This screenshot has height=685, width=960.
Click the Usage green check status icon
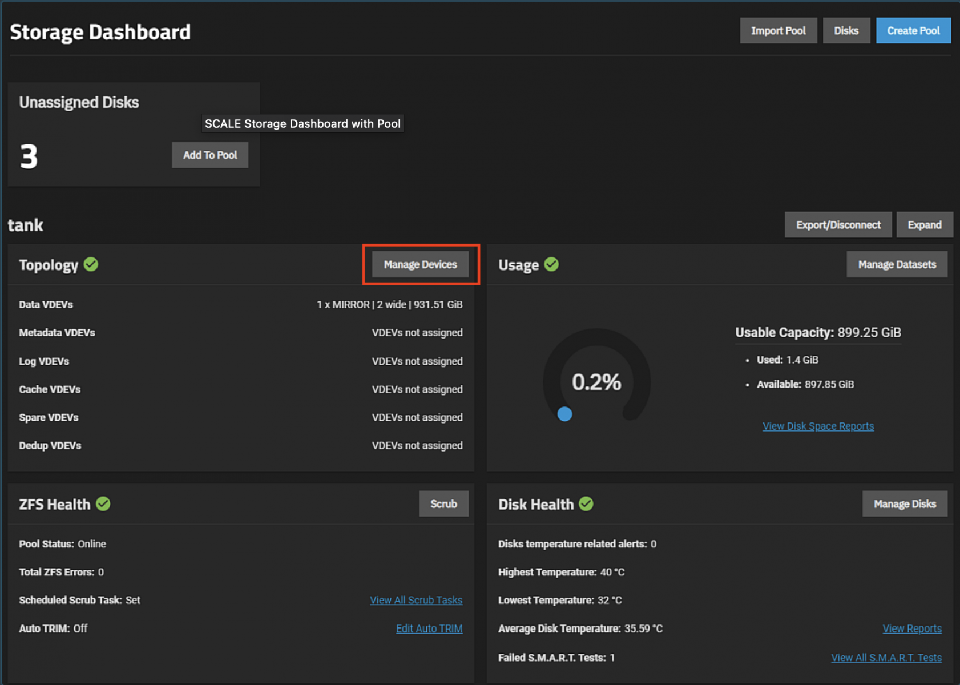tap(551, 264)
